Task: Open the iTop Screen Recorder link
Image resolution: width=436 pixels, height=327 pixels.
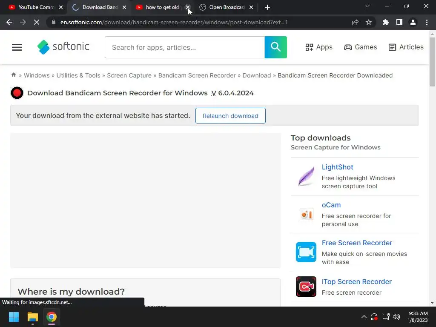Action: pyautogui.click(x=356, y=282)
